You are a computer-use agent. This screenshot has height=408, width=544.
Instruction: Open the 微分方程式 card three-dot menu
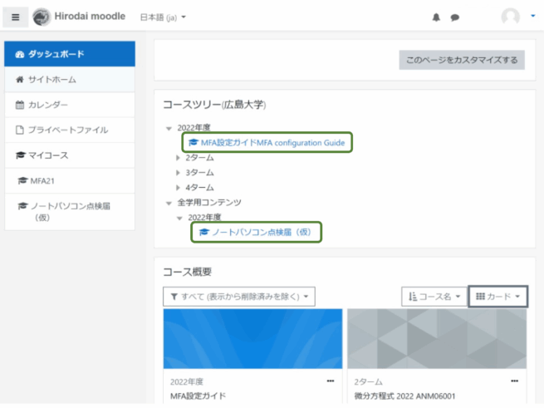tap(514, 381)
